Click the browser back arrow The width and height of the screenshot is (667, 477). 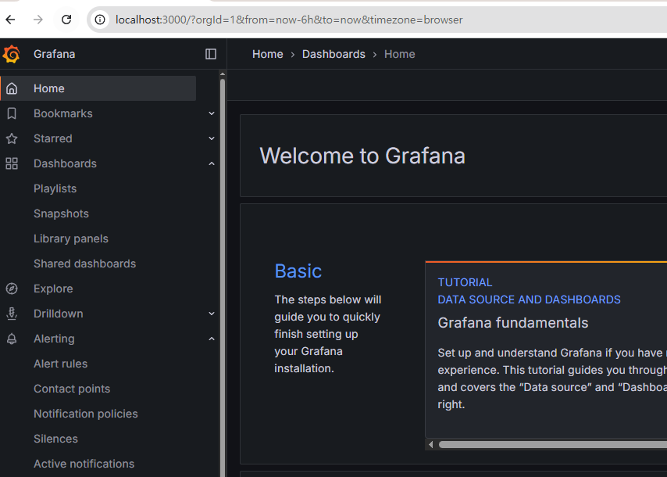[x=11, y=20]
